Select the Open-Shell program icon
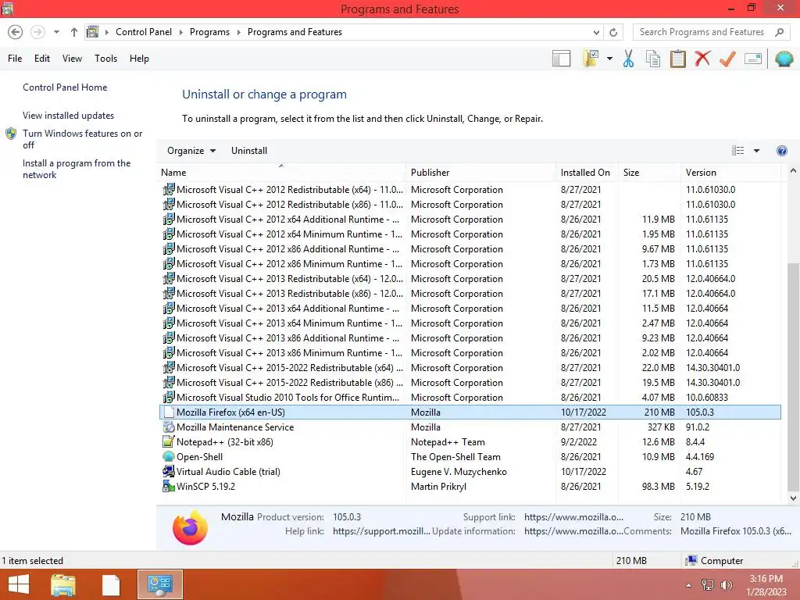The width and height of the screenshot is (800, 600). 169,456
